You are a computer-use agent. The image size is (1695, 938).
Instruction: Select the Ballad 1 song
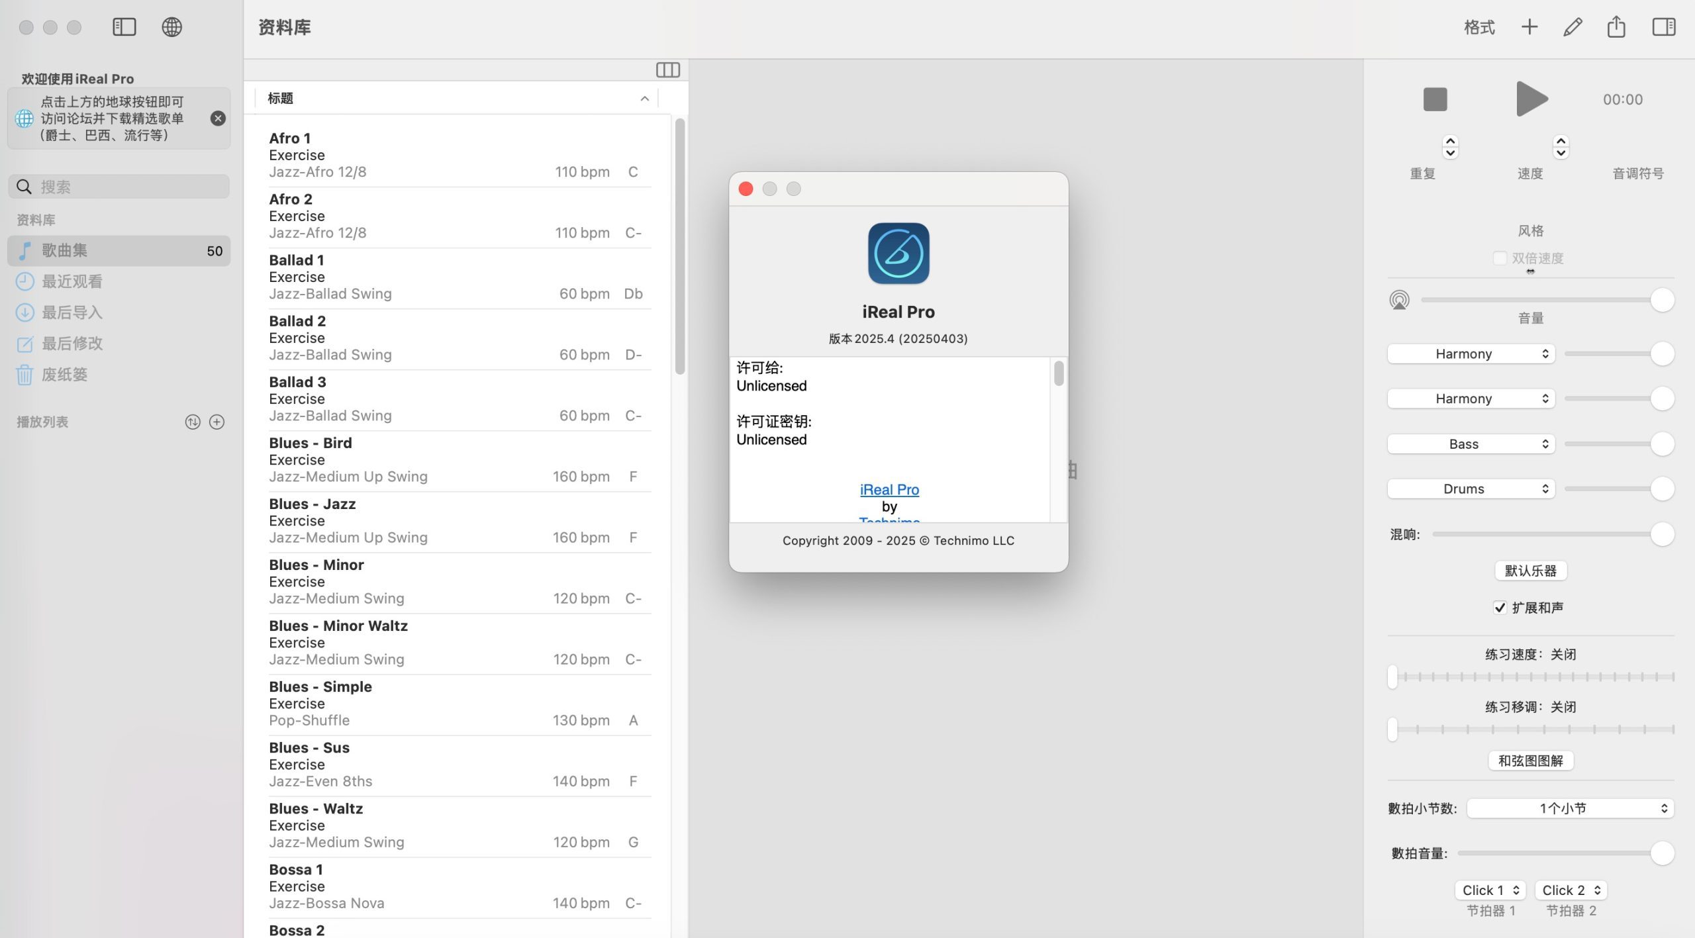click(x=460, y=277)
